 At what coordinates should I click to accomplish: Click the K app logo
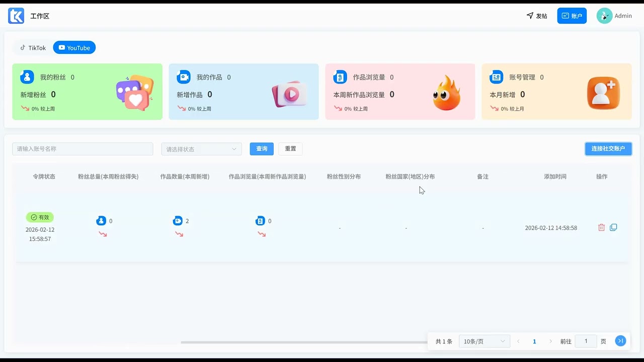(16, 16)
